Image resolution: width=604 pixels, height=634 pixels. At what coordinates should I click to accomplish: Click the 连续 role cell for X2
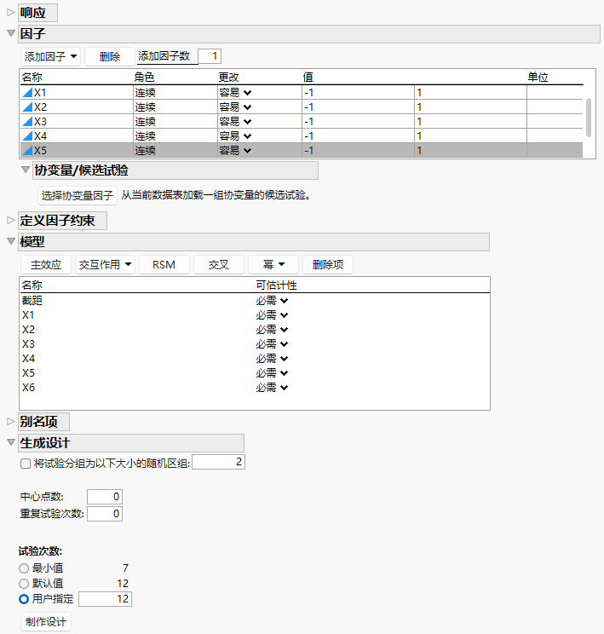click(x=175, y=107)
